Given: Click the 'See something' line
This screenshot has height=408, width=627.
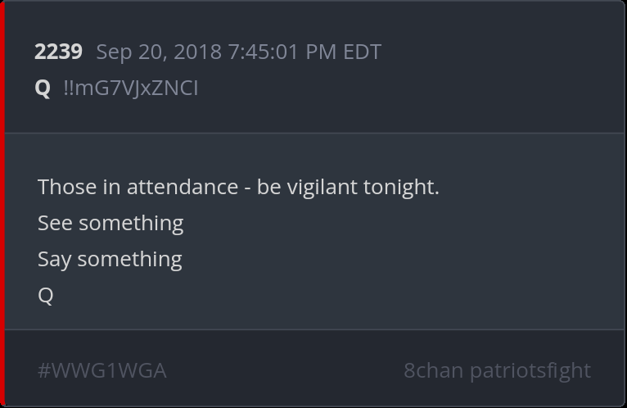Looking at the screenshot, I should 111,223.
